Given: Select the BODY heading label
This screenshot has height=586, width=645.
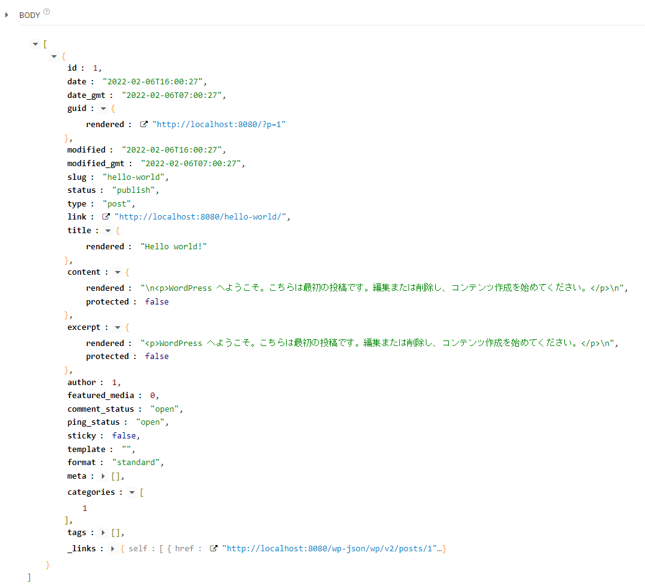Looking at the screenshot, I should coord(30,16).
